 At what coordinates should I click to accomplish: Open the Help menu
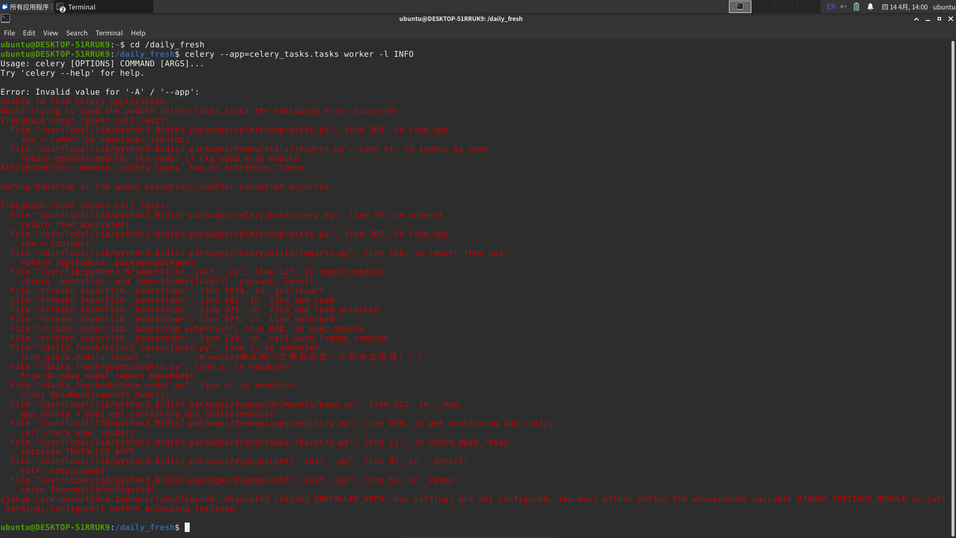pos(138,33)
